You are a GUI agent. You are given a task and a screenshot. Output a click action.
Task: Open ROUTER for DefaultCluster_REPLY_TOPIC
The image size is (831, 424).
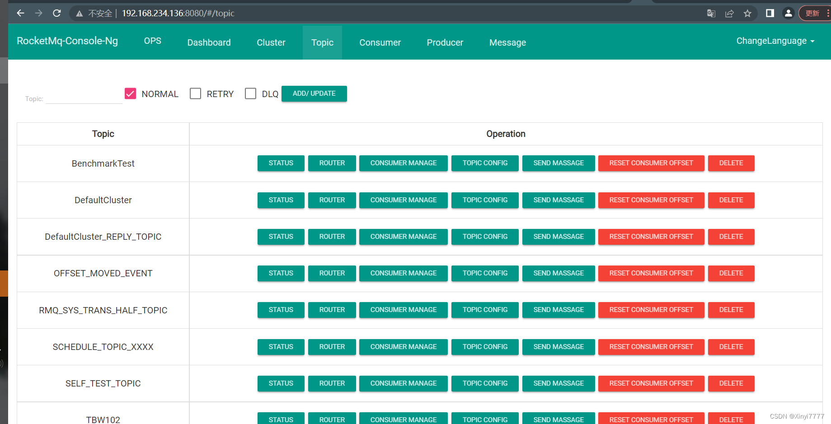332,237
